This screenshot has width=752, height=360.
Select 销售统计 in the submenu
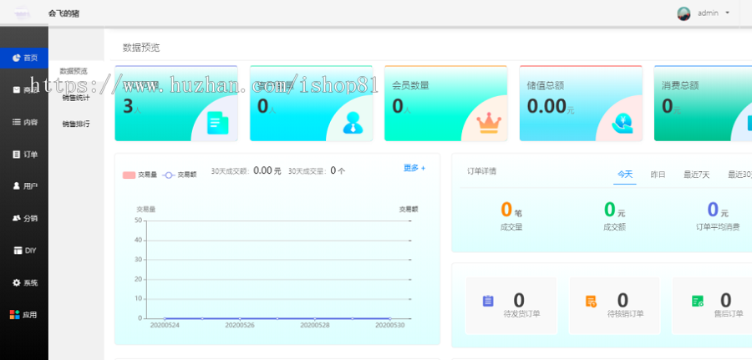(x=76, y=98)
